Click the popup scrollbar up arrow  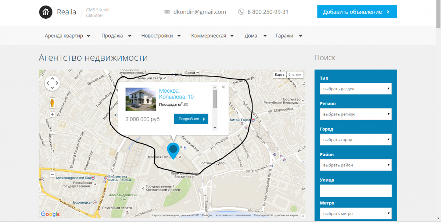215,87
